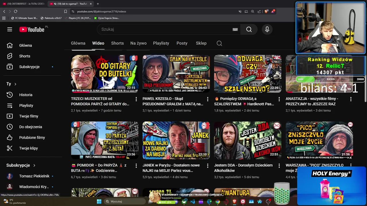The height and width of the screenshot is (206, 367).
Task: Open a new browser tab
Action: [98, 4]
